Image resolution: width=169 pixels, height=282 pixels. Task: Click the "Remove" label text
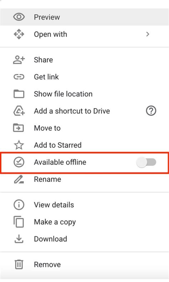pos(47,265)
